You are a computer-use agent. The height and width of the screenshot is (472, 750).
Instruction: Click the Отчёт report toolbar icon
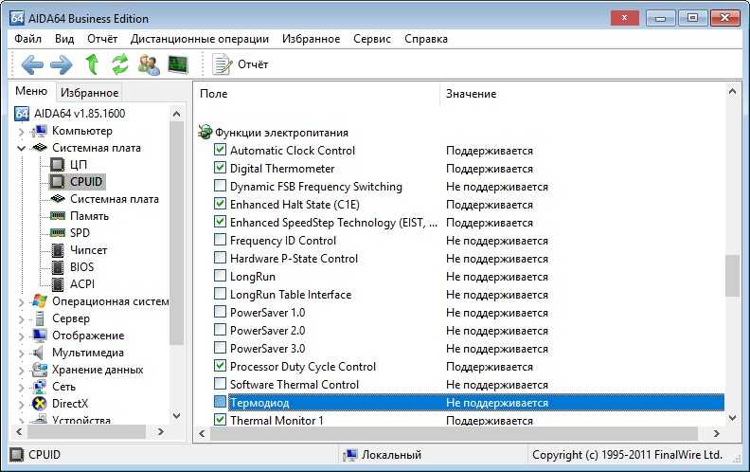pos(222,64)
